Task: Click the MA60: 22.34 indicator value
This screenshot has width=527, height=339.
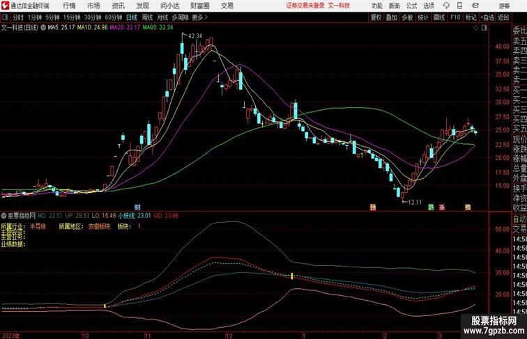Action: pos(158,28)
